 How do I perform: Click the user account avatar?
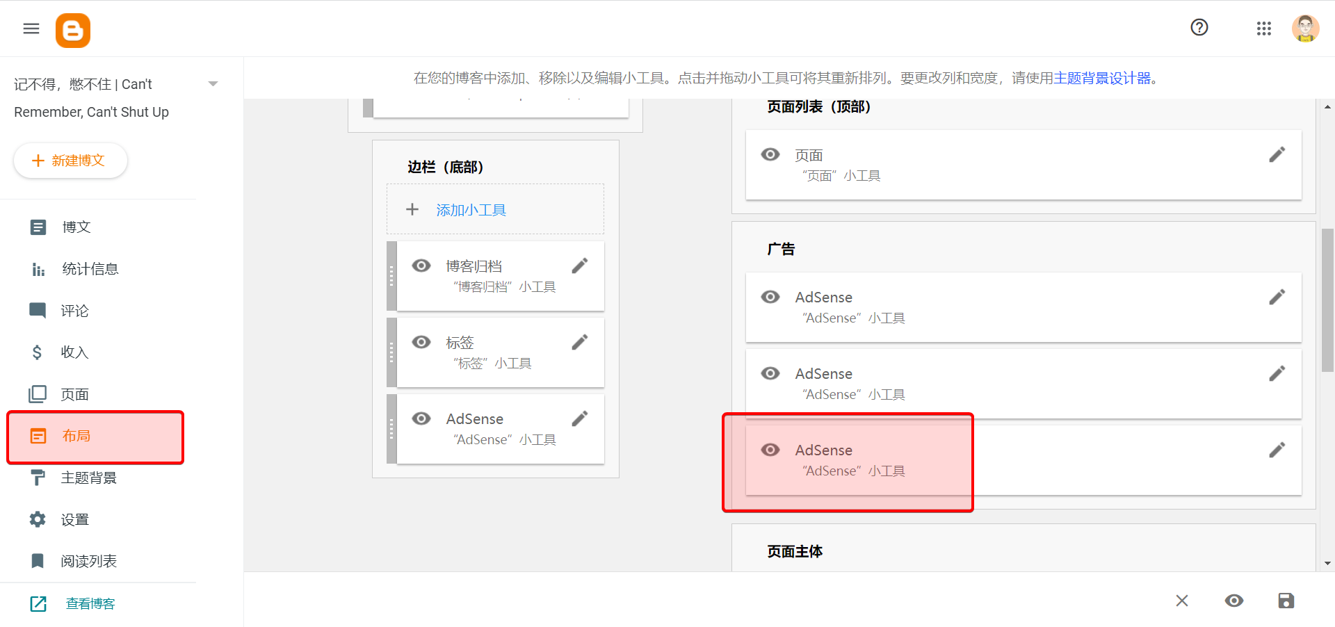coord(1304,28)
